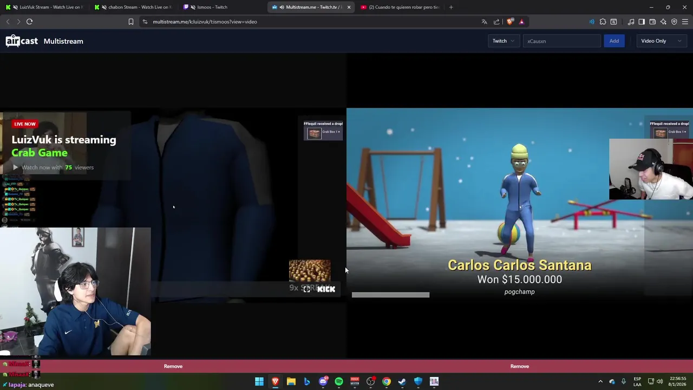Switch to lsmoos - Twitch tab
Viewport: 693px width, 390px height.
tap(223, 7)
